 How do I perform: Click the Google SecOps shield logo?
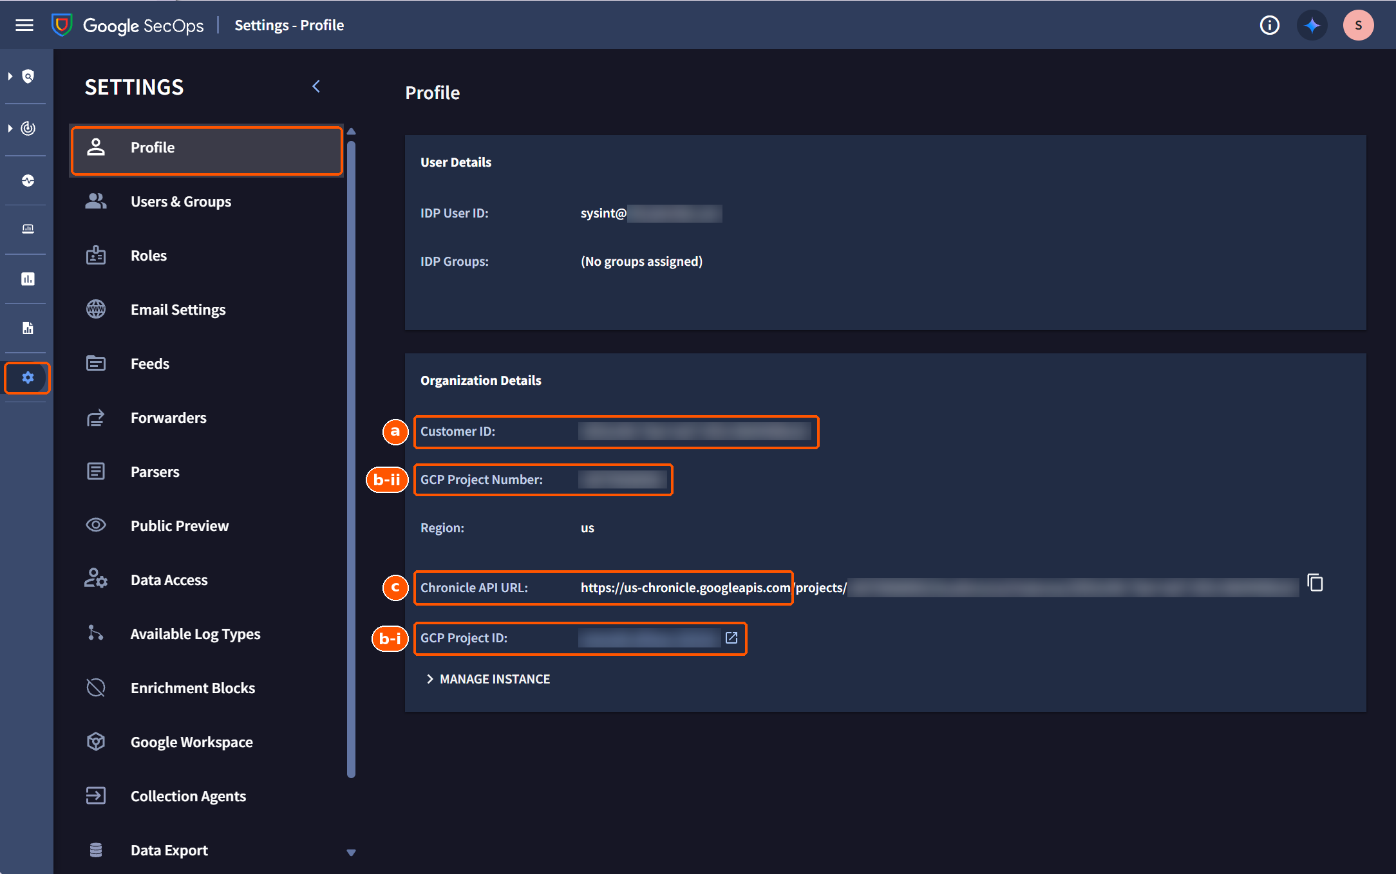pos(62,25)
